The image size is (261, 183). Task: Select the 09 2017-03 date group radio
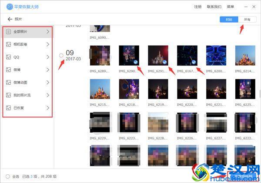(x=61, y=55)
